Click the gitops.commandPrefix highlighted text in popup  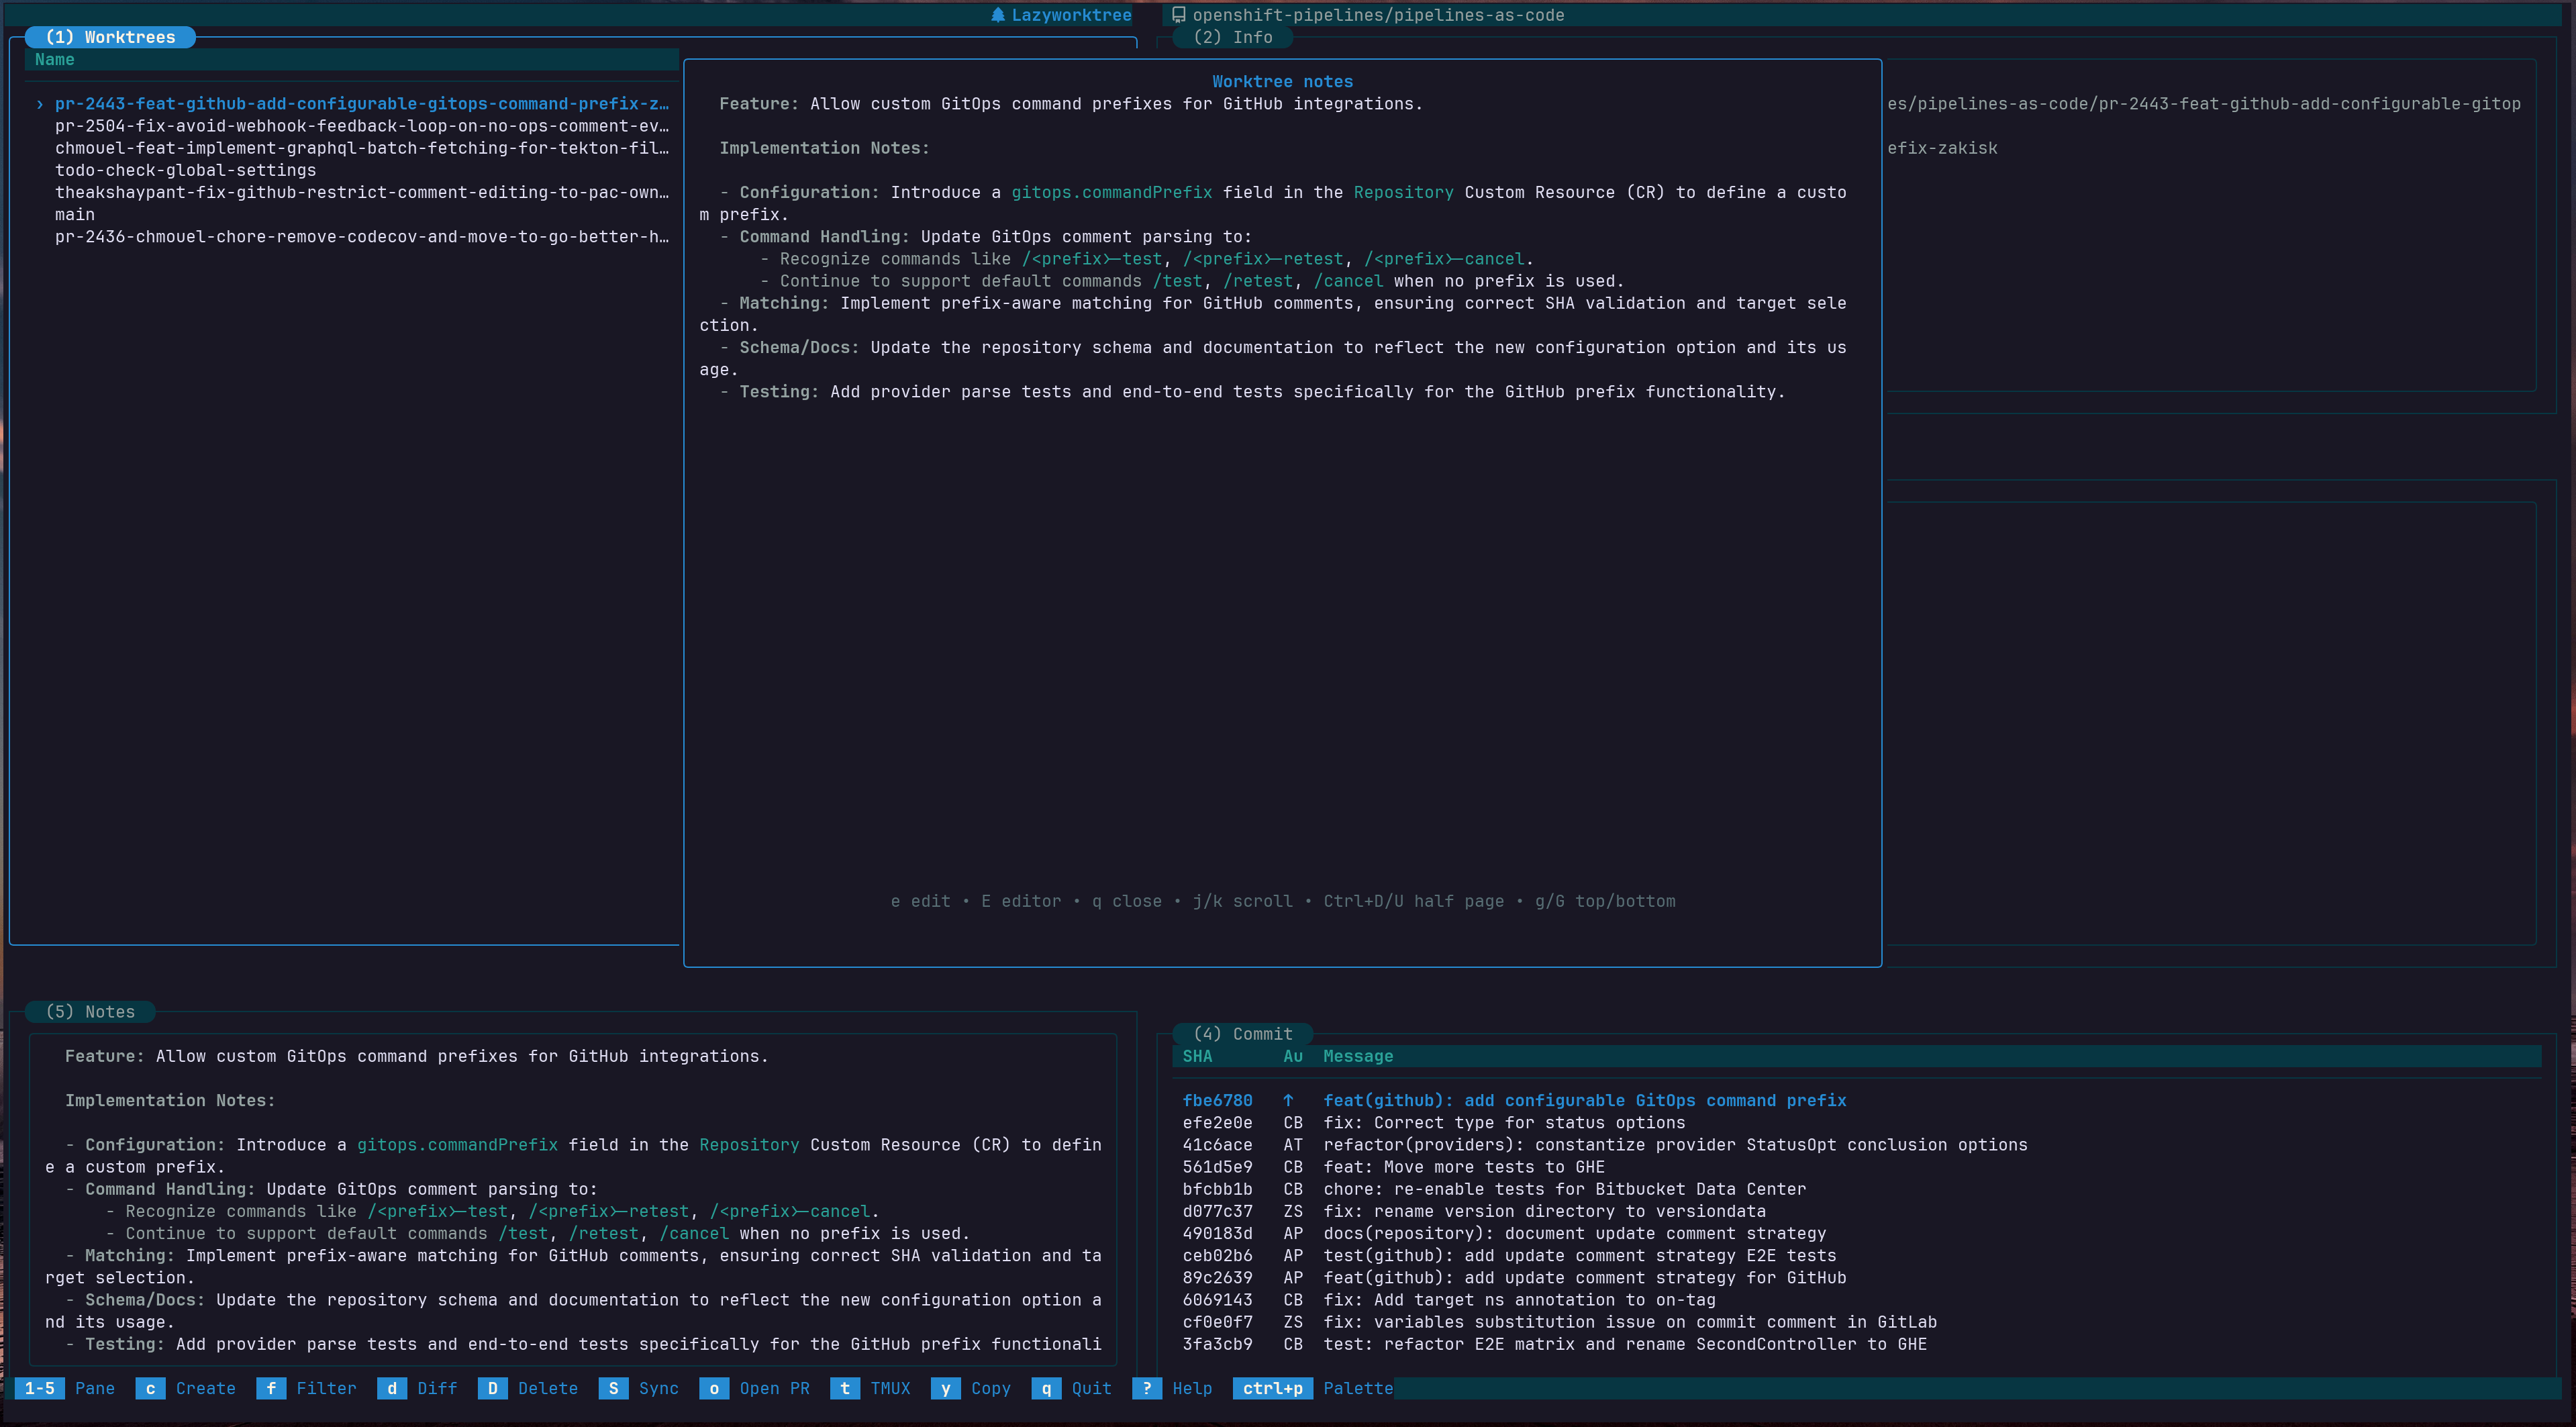click(1111, 192)
